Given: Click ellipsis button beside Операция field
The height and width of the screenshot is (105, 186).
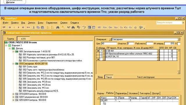Looking at the screenshot, I should pyautogui.click(x=110, y=39).
